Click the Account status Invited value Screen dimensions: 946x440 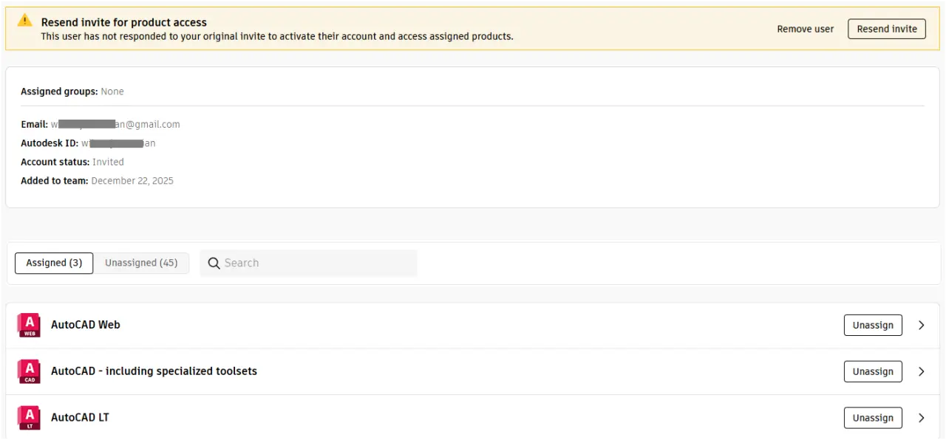(108, 162)
